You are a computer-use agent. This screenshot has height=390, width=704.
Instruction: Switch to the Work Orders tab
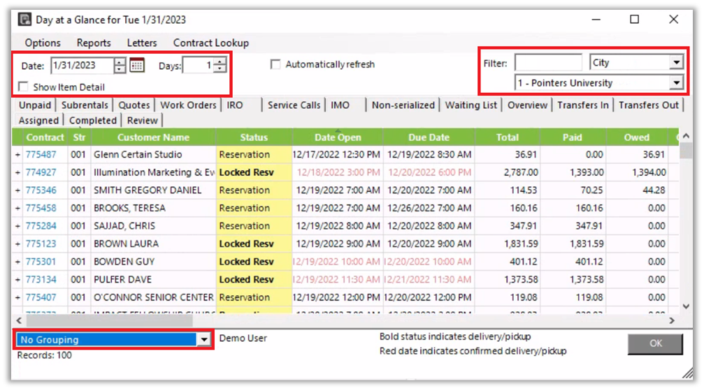point(188,105)
